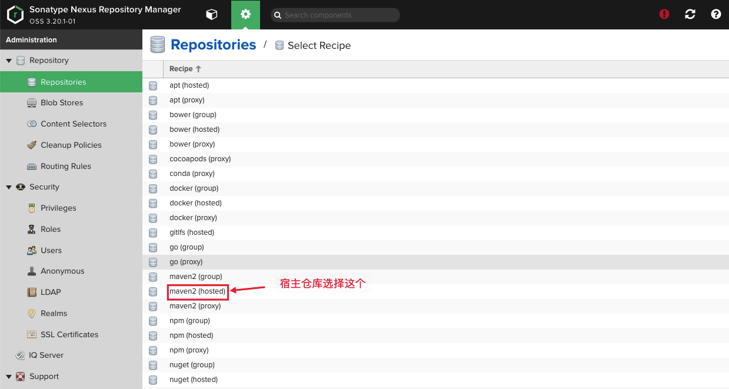
Task: Click the Realms shield icon
Action: click(x=32, y=314)
